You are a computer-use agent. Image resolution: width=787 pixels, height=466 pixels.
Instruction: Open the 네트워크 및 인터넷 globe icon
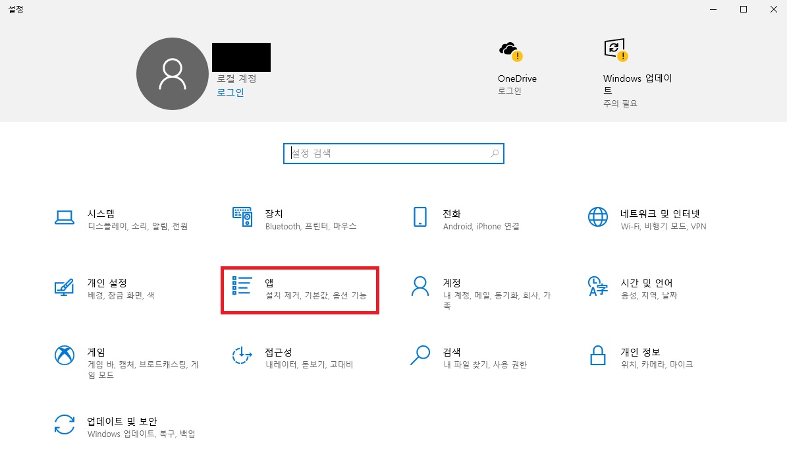598,217
